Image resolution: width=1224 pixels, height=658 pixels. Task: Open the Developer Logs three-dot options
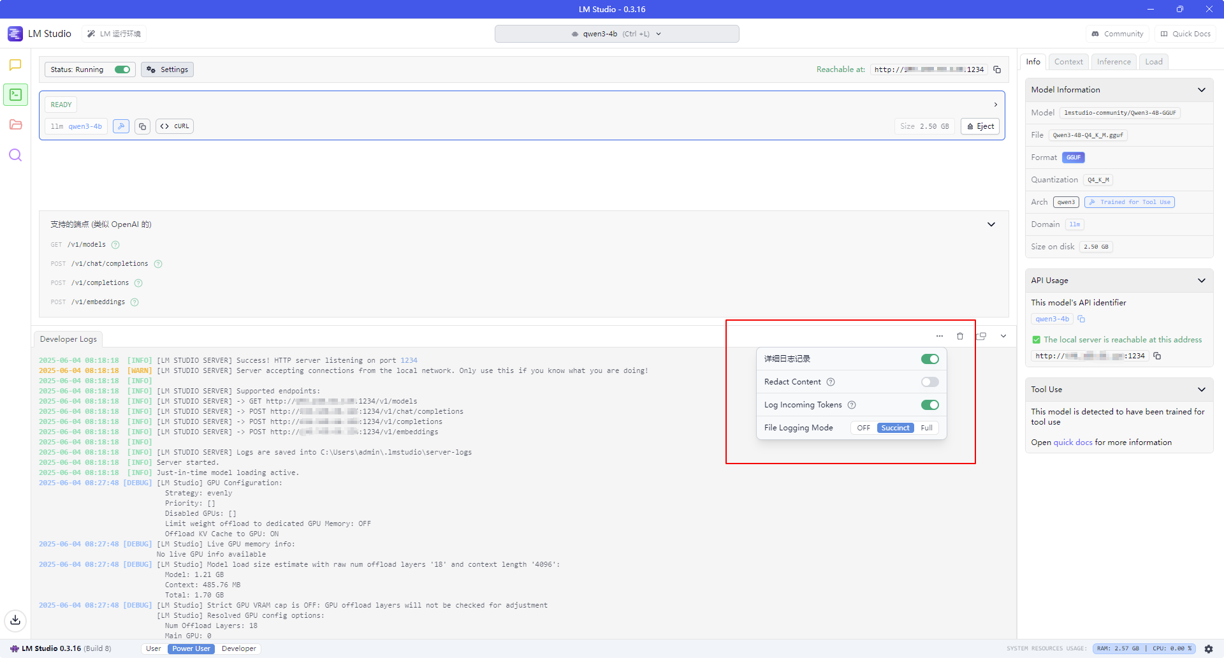coord(940,336)
